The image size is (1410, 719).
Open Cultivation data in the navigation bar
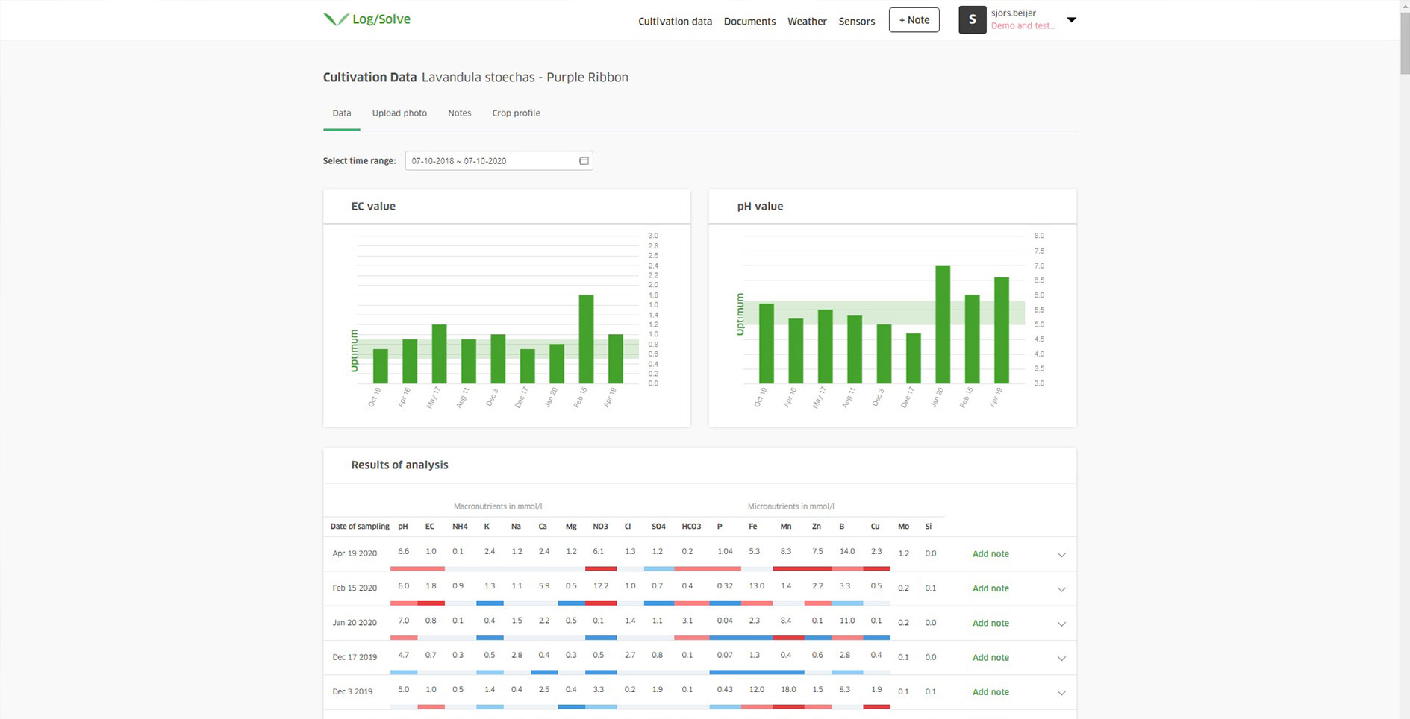tap(674, 22)
